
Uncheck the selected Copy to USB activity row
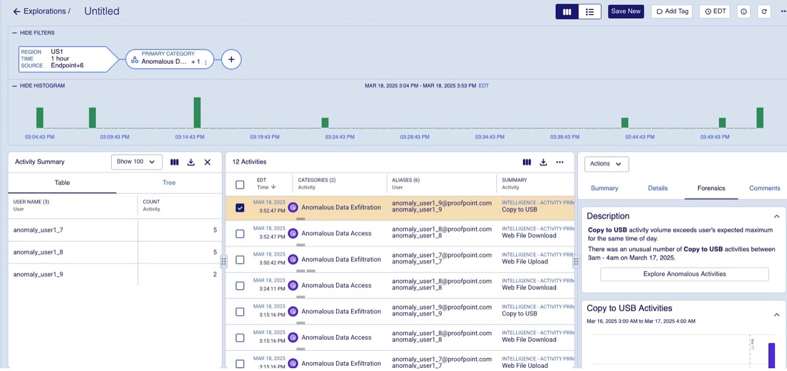coord(240,207)
